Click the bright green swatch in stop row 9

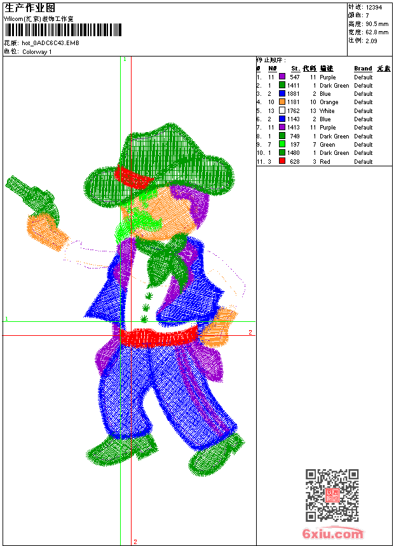tap(282, 144)
